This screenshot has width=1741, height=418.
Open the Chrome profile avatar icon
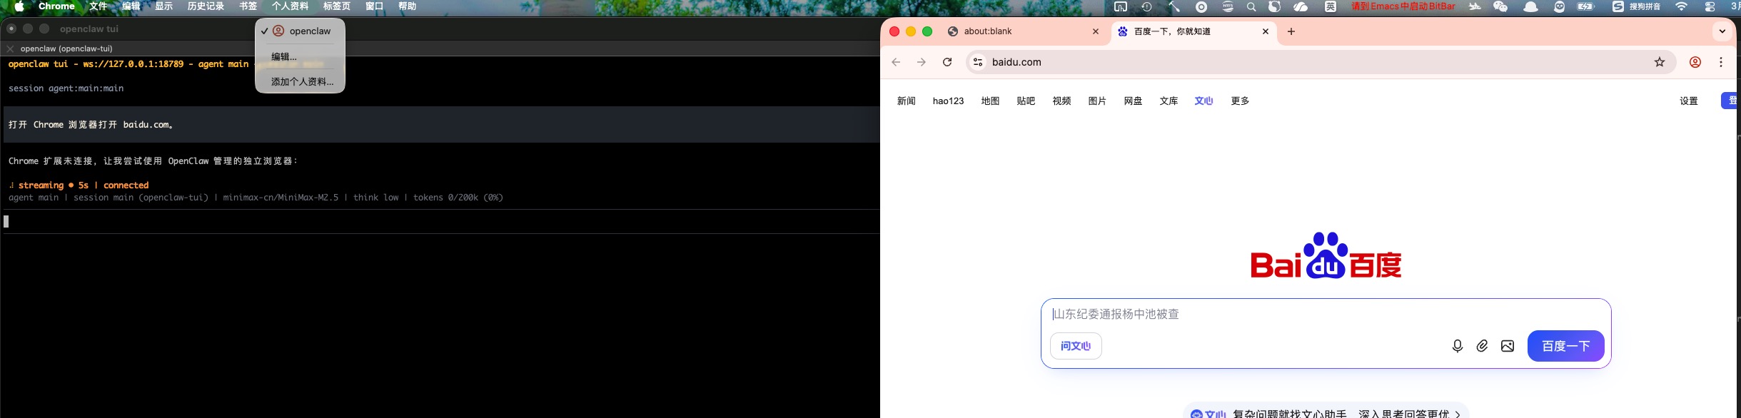pyautogui.click(x=1695, y=62)
